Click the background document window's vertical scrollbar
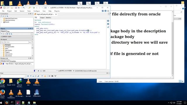This screenshot has height=105, width=187. (172, 44)
